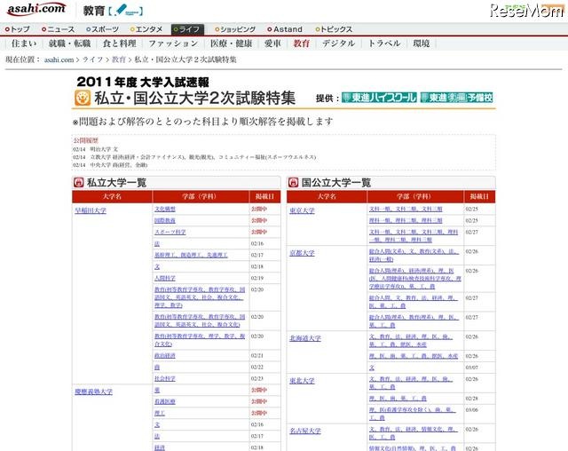Click the owl icon beside the page title
The image size is (568, 451).
click(84, 96)
